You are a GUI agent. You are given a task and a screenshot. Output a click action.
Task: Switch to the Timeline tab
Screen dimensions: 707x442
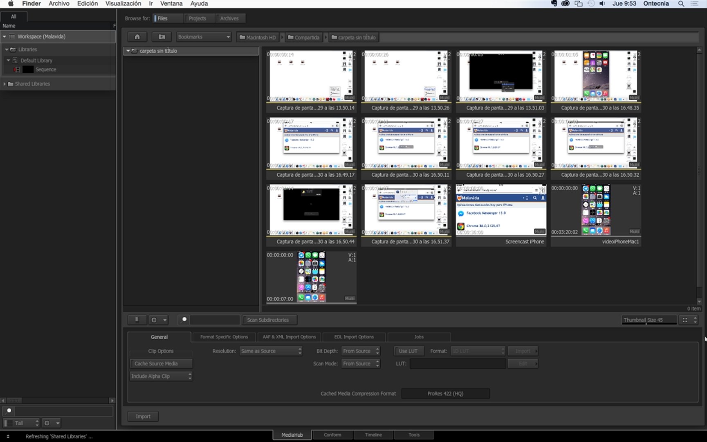[x=373, y=435]
